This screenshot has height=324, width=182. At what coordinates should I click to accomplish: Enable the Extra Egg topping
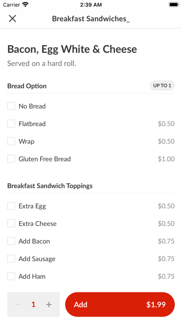pos(11,206)
